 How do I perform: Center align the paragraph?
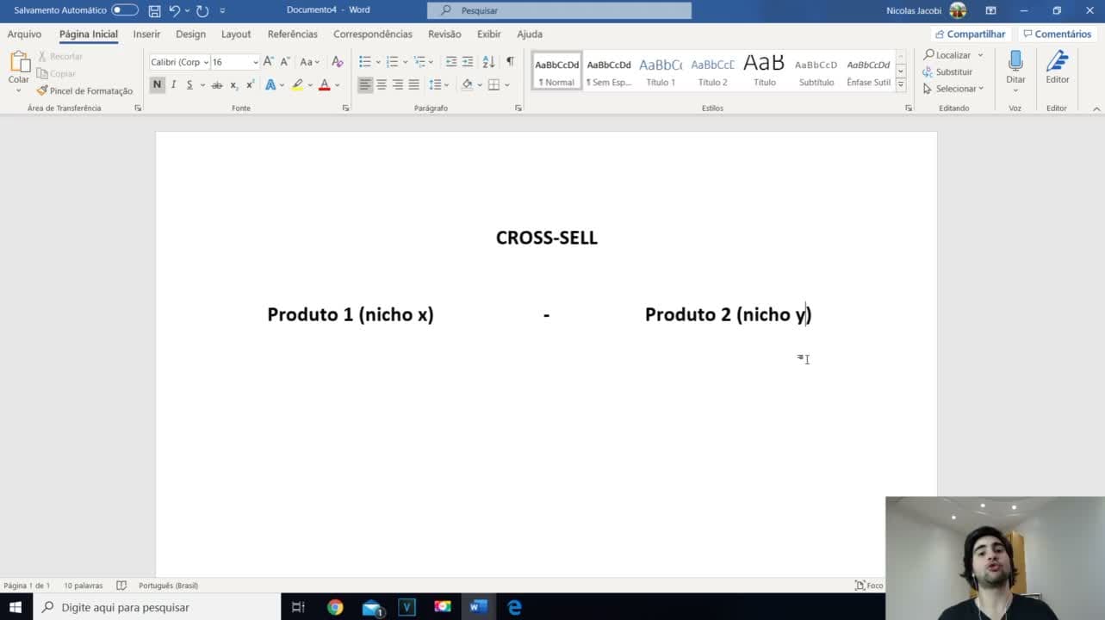tap(382, 84)
